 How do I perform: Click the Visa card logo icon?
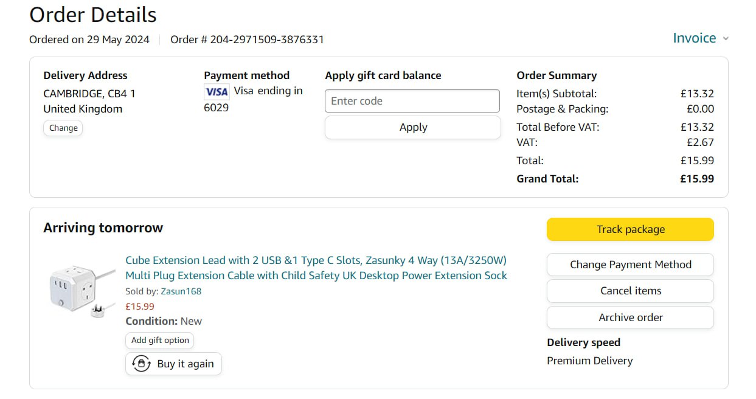(x=217, y=92)
